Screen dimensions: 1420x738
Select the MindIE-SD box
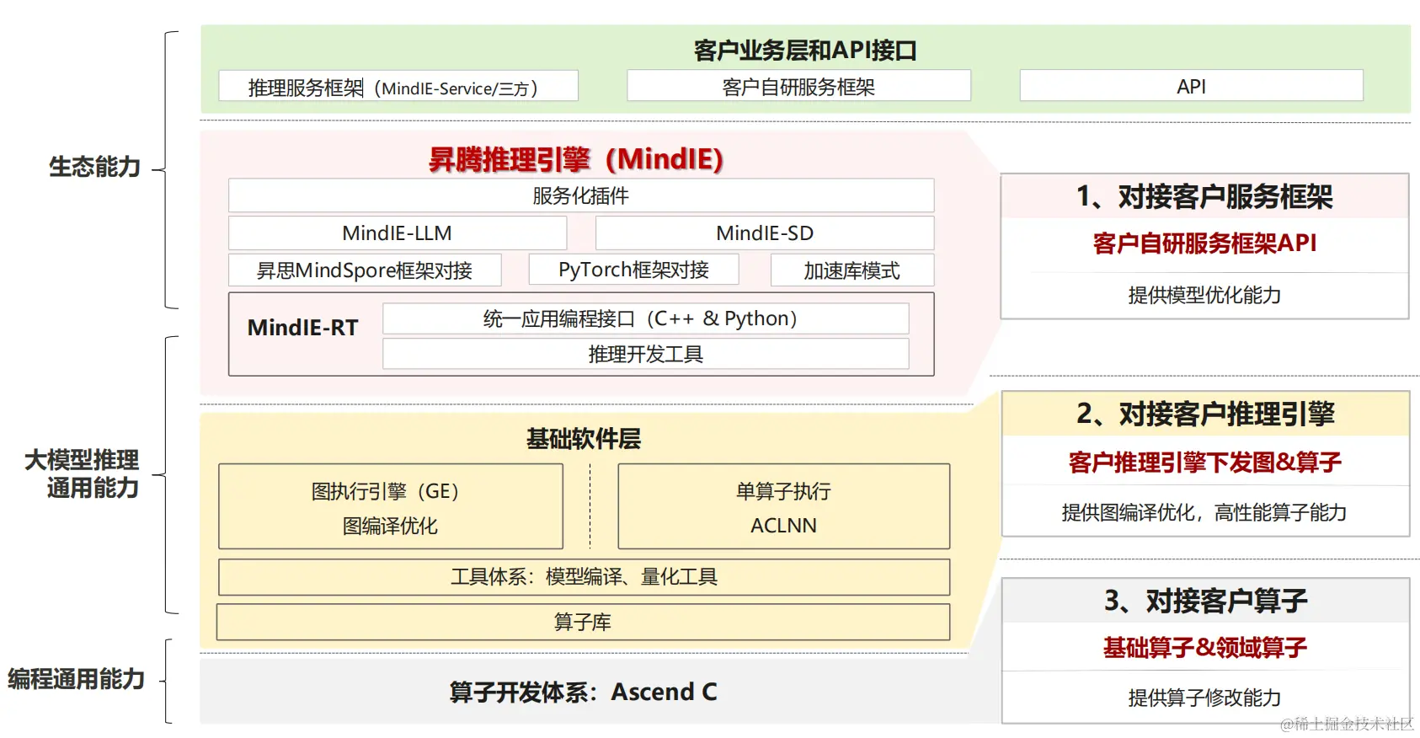click(765, 233)
